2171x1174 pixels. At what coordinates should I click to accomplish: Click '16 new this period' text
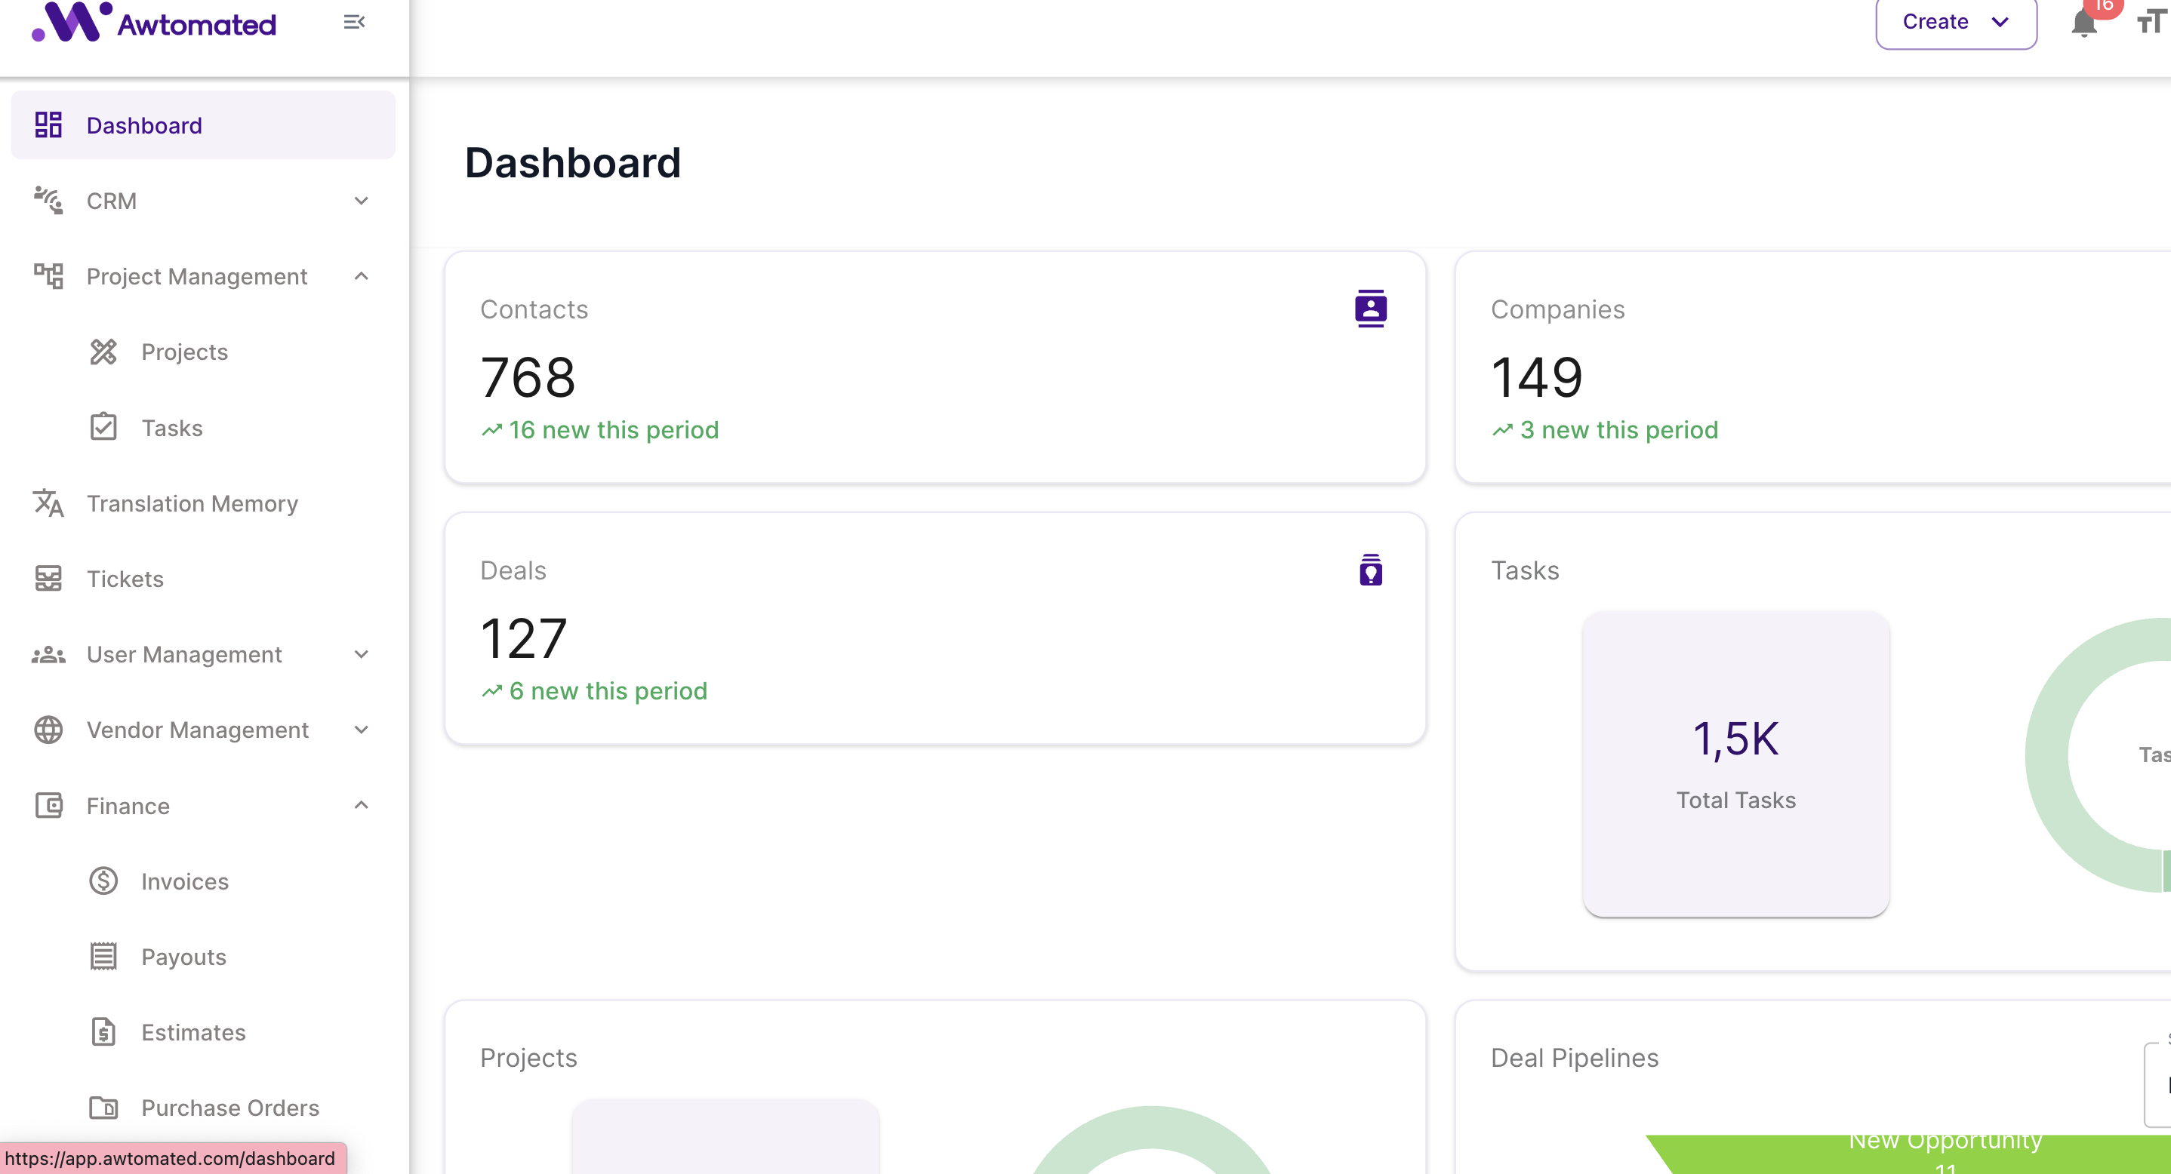(614, 429)
